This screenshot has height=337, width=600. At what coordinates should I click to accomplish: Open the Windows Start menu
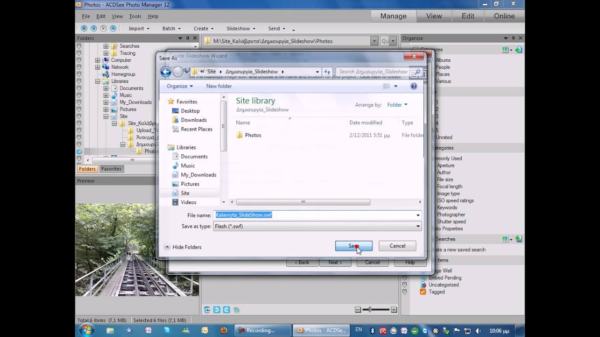[86, 330]
